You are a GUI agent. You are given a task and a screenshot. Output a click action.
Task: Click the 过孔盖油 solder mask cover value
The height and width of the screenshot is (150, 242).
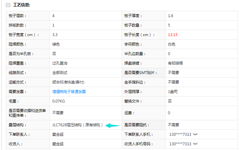(x=60, y=63)
